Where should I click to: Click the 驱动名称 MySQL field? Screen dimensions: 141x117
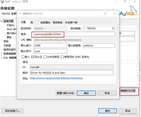tap(50, 28)
